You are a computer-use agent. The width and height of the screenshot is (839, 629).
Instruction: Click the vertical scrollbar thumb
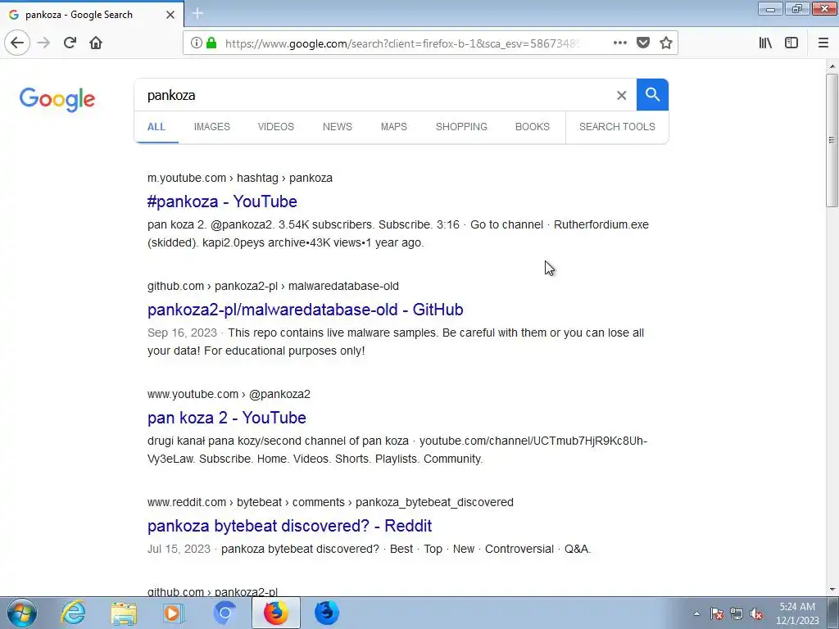point(832,140)
